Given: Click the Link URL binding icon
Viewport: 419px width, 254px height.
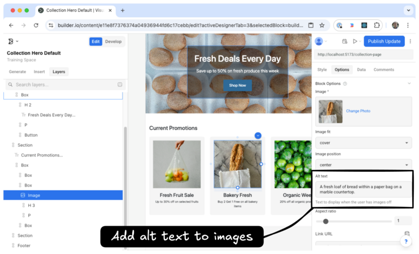Looking at the screenshot, I should tap(407, 234).
